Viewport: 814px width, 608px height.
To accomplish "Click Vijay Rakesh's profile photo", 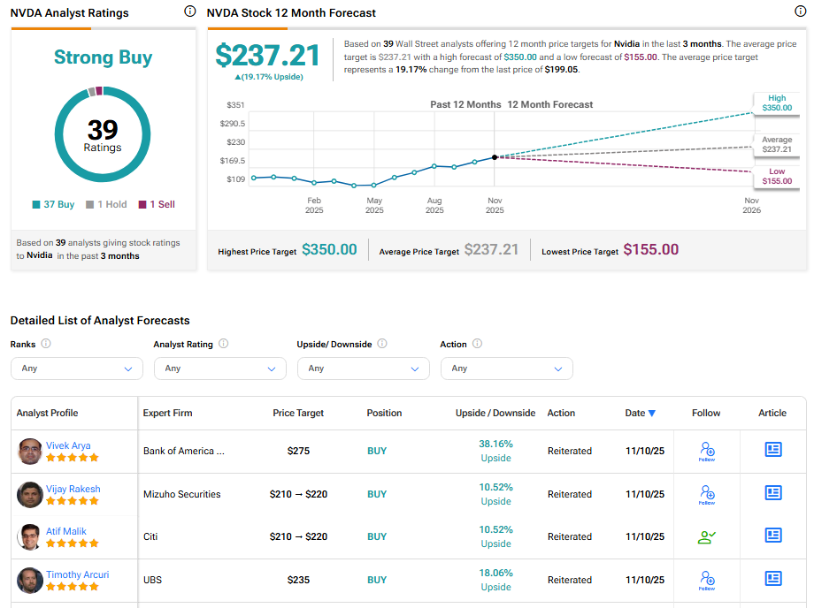I will [30, 495].
